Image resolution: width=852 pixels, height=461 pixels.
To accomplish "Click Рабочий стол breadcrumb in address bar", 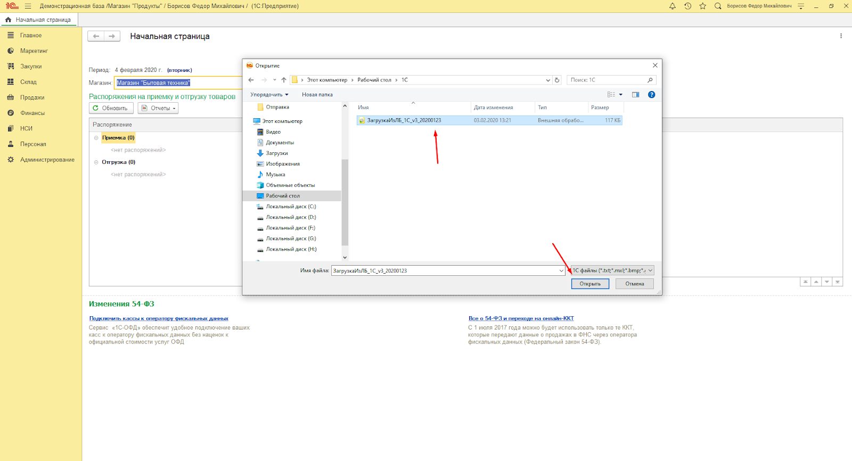I will click(x=374, y=80).
